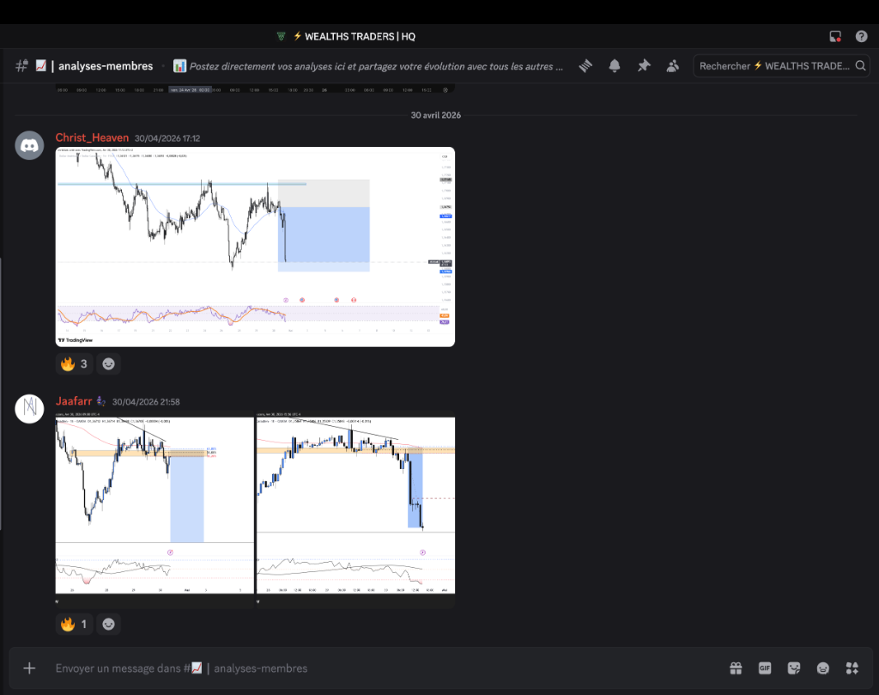Expand attachment options with plus button

[x=29, y=668]
